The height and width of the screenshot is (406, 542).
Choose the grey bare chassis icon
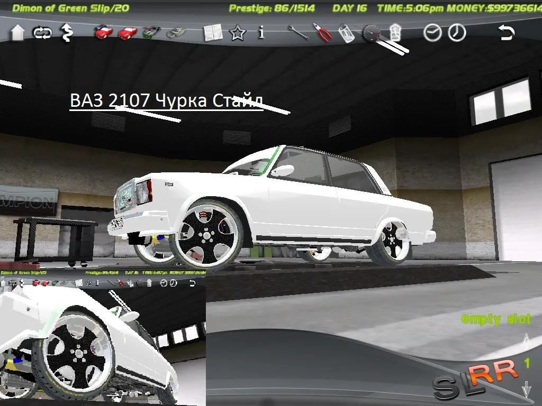176,33
